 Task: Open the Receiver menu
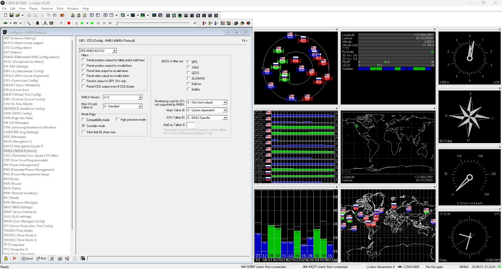47,8
